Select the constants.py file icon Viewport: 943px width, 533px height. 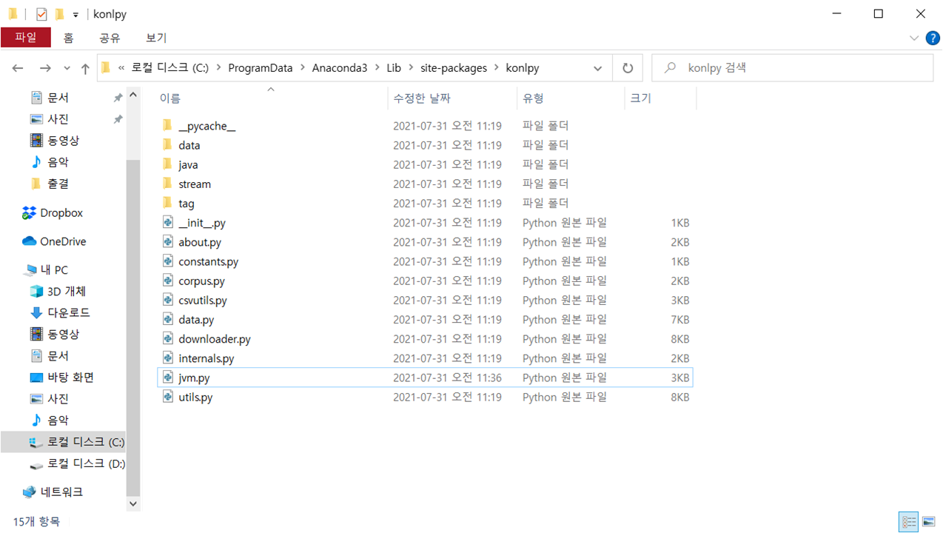point(168,261)
